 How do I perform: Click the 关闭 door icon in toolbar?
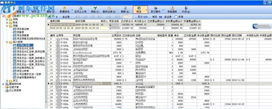[x=186, y=8]
